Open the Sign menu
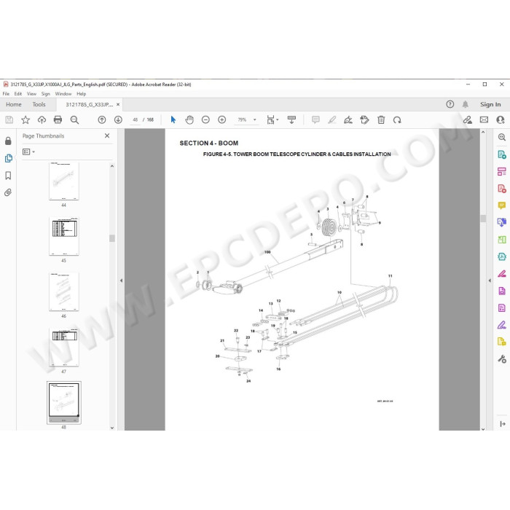Screen dimensions: 510x510 pyautogui.click(x=45, y=94)
